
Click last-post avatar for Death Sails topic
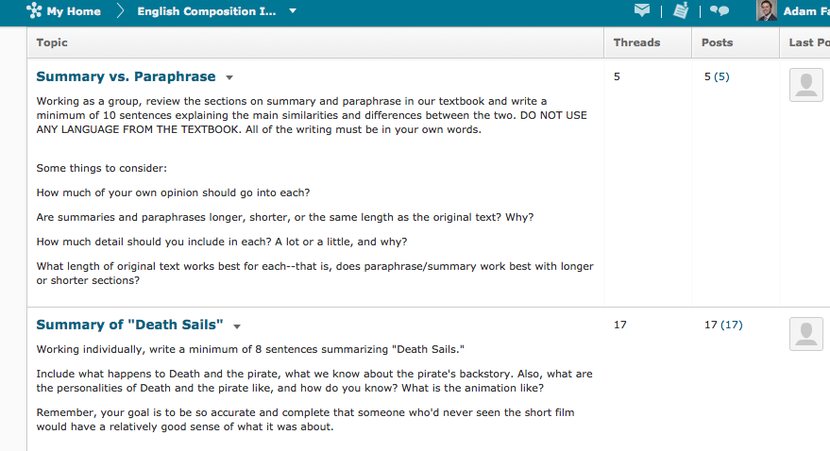click(x=805, y=333)
